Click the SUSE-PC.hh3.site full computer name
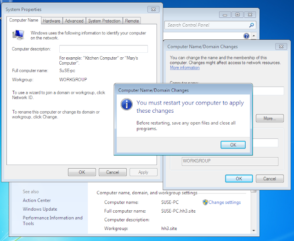The height and width of the screenshot is (241, 294). (x=178, y=211)
